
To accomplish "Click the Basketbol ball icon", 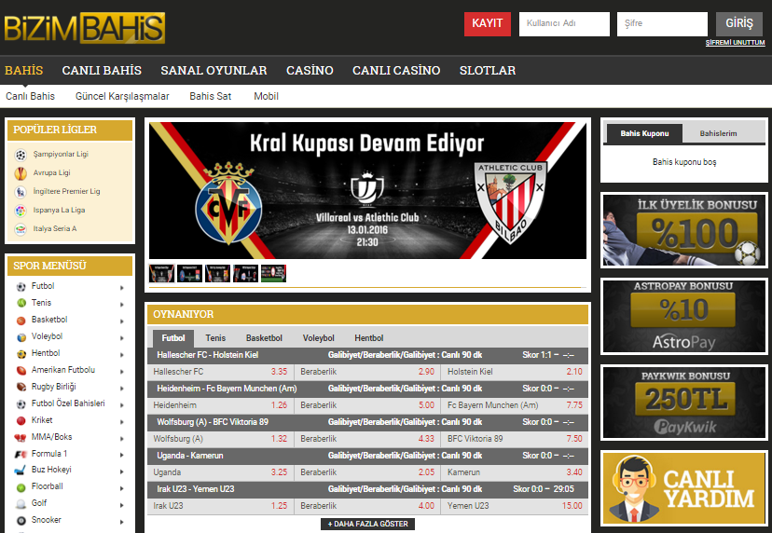I will click(x=21, y=321).
